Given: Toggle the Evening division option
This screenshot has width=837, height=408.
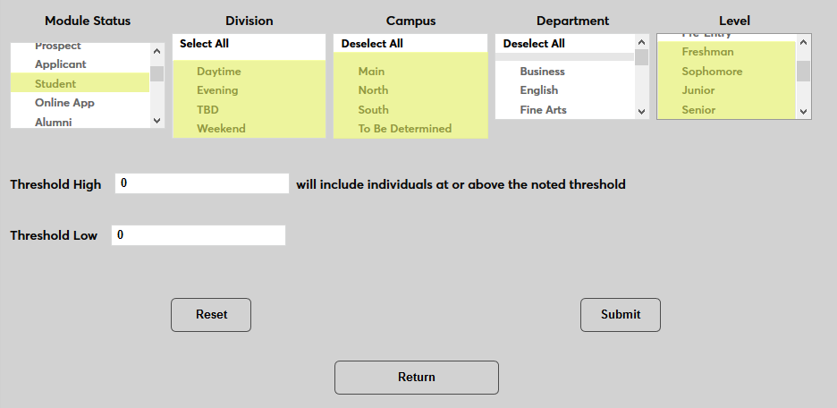Looking at the screenshot, I should [x=217, y=90].
